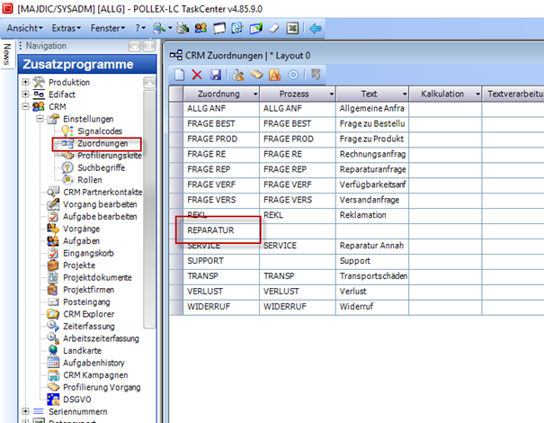
Task: Open Landkarte globe item in navigation
Action: point(86,350)
